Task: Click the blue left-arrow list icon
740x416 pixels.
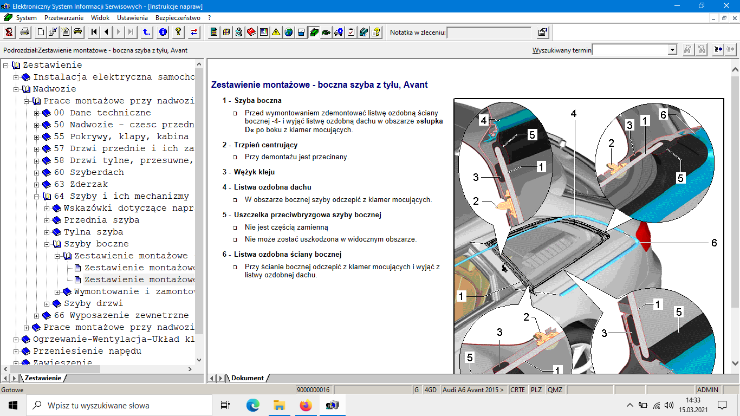Action: pos(718,50)
